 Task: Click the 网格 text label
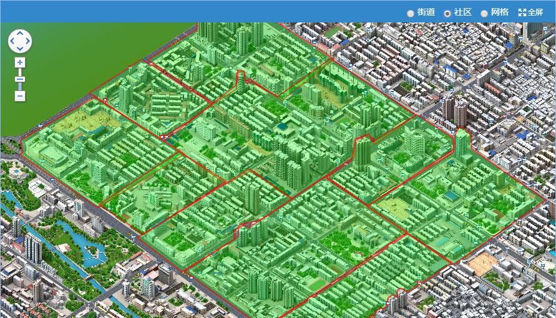tap(499, 12)
